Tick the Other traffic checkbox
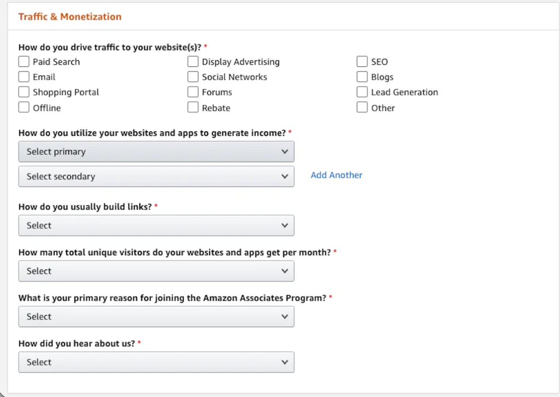The height and width of the screenshot is (397, 560). click(x=362, y=108)
